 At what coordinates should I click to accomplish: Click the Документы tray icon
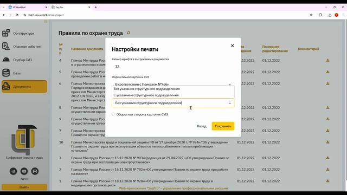pos(6,87)
